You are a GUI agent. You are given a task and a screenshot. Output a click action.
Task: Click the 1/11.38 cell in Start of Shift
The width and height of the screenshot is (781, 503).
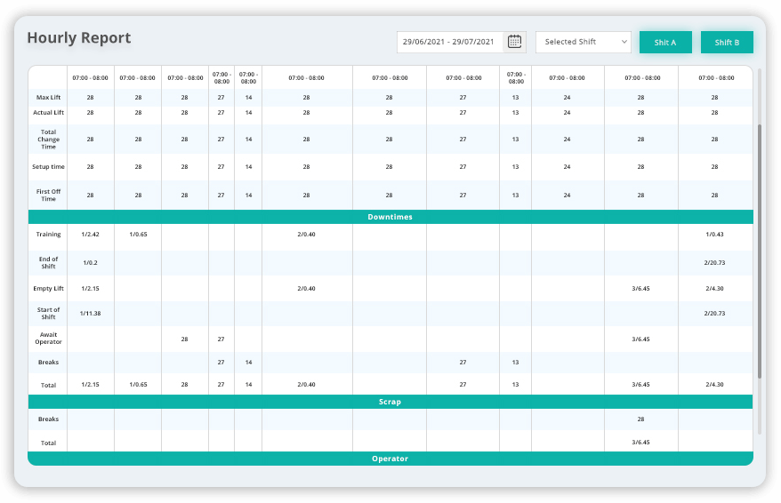[90, 314]
